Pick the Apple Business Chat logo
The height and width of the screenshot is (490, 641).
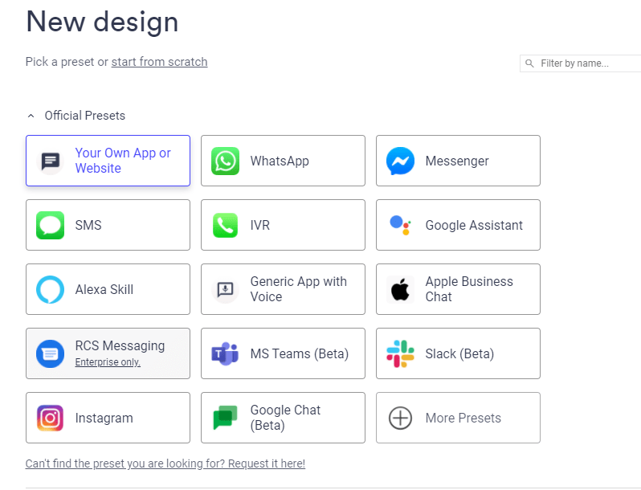(400, 289)
